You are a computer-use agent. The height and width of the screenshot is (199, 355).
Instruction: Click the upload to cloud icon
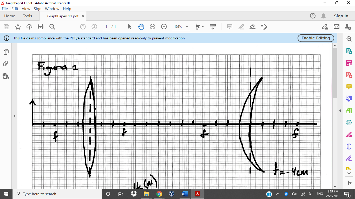29,27
